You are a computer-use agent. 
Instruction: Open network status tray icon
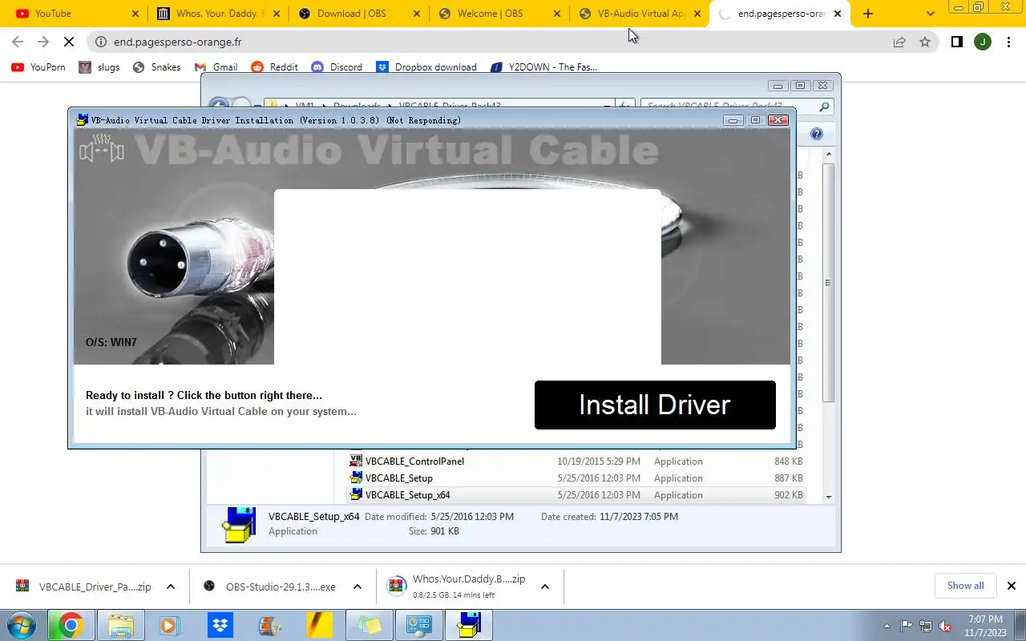point(926,626)
